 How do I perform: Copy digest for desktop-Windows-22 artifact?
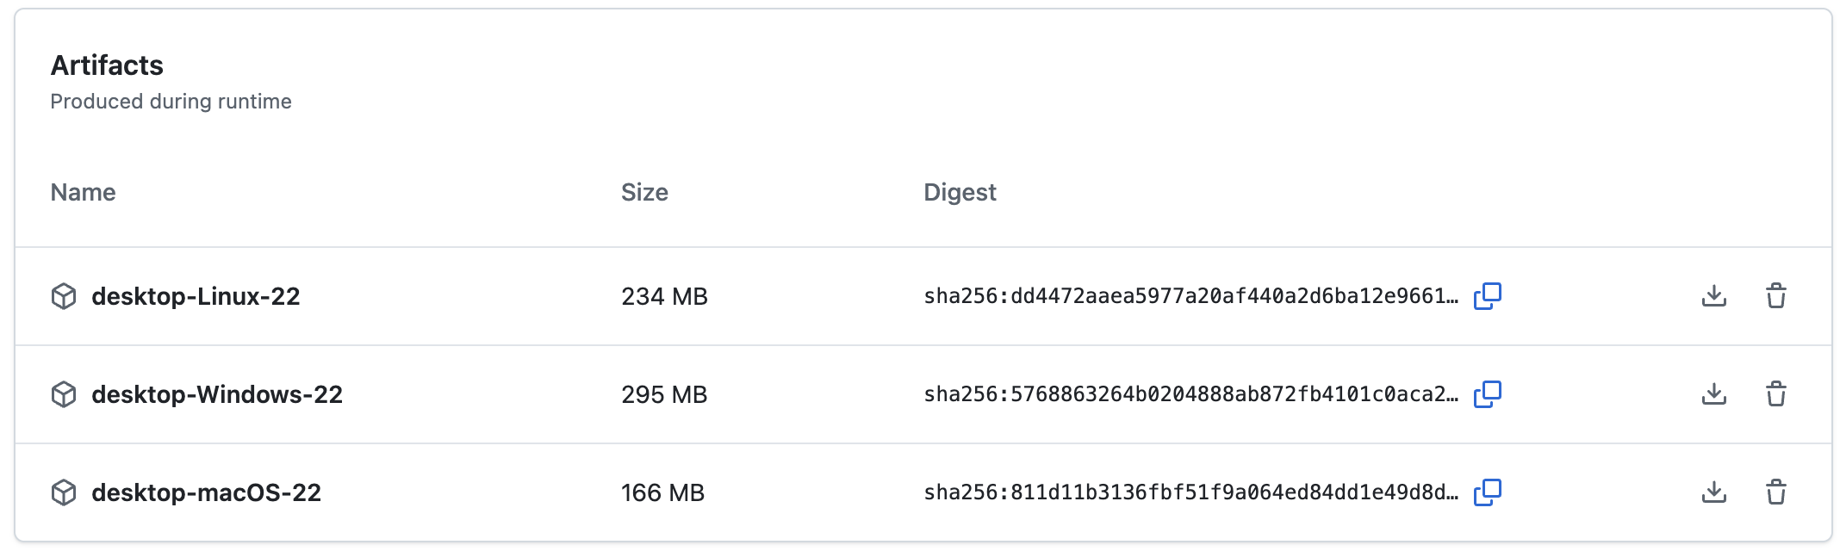(1487, 394)
